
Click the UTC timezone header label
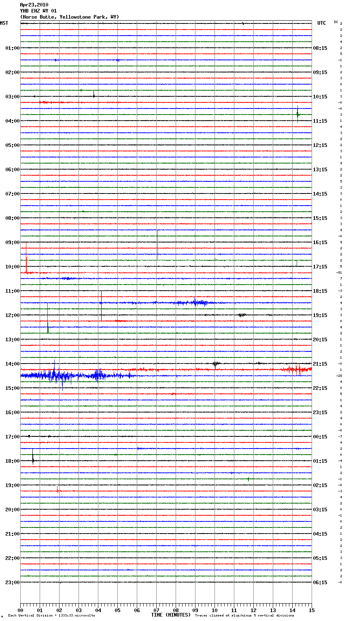322,23
